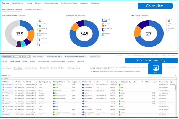Expand the Show Help dropdown
Viewport: 179px width, 119px height.
38,56
